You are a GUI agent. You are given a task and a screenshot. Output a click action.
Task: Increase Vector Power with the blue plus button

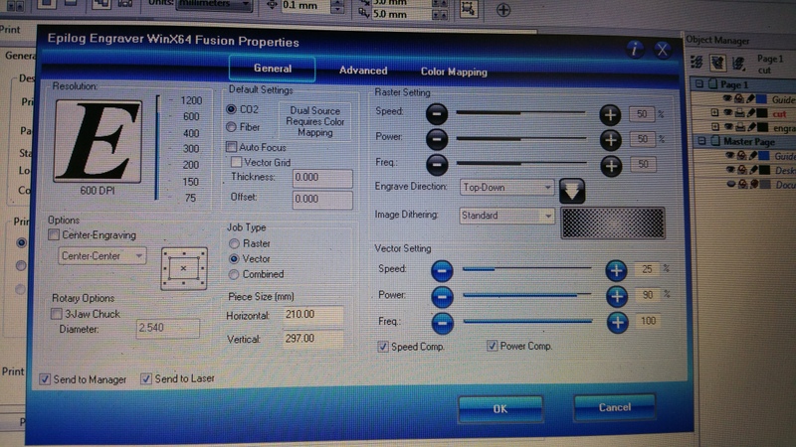click(617, 296)
